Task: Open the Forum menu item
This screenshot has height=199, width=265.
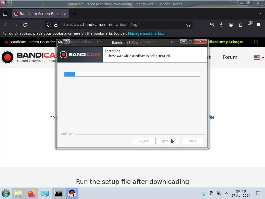Action: (230, 57)
